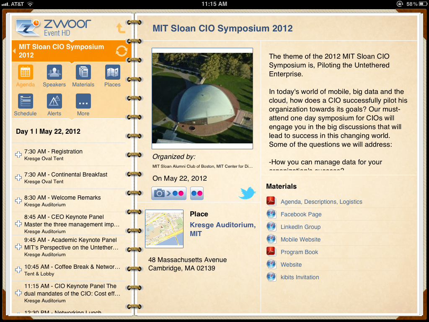
Task: Tap the camera-to-Flickr upload button
Action: click(x=169, y=193)
